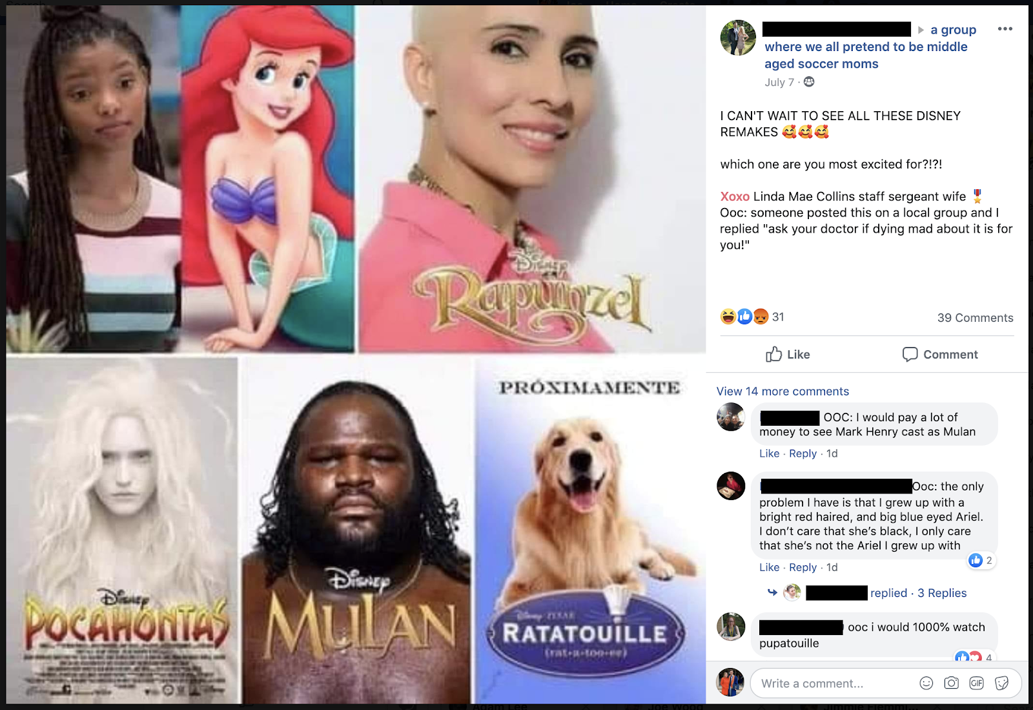This screenshot has height=710, width=1033.
Task: Like the Mark Henry Mulan comment
Action: pos(769,454)
